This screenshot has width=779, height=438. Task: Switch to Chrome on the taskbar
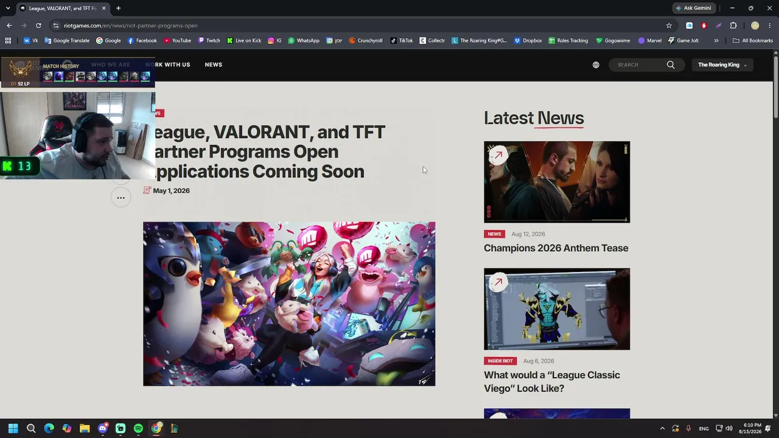pos(156,428)
